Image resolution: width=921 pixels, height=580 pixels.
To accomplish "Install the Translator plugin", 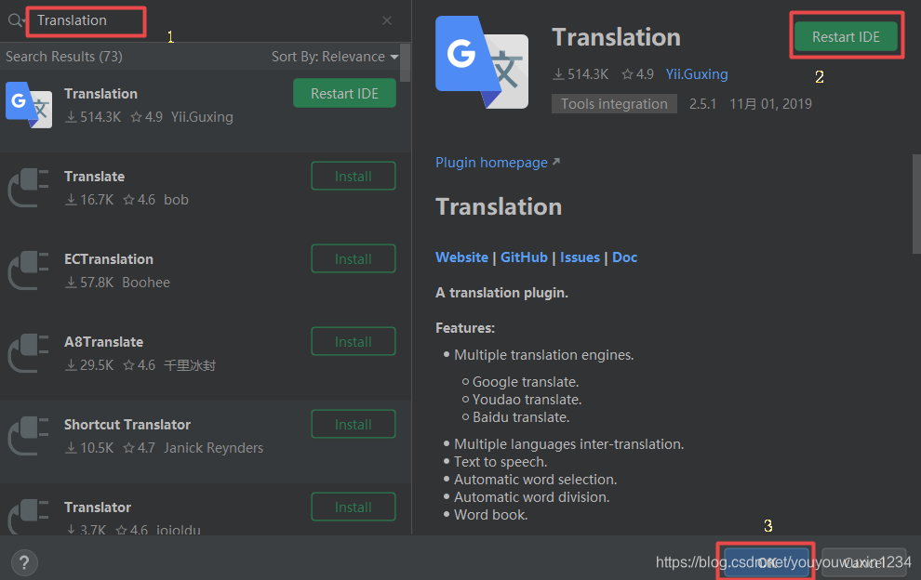I will [x=353, y=507].
